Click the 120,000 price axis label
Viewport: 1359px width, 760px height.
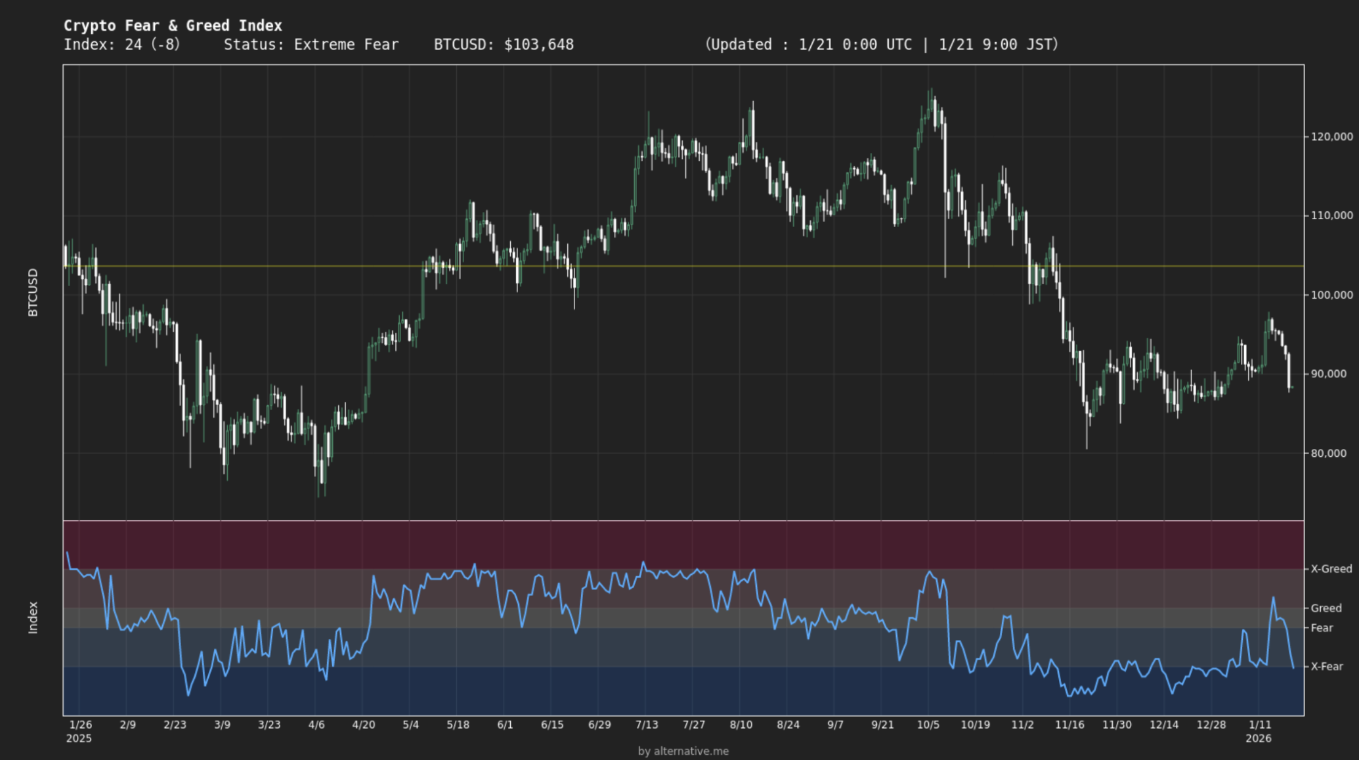pyautogui.click(x=1331, y=137)
